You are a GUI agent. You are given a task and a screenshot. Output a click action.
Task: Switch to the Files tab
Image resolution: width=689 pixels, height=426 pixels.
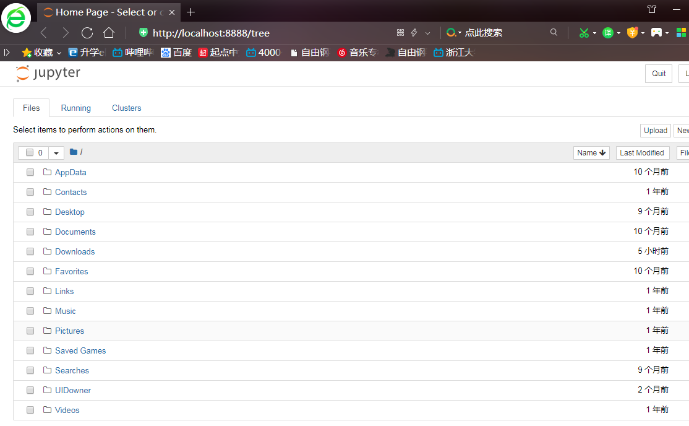point(31,108)
